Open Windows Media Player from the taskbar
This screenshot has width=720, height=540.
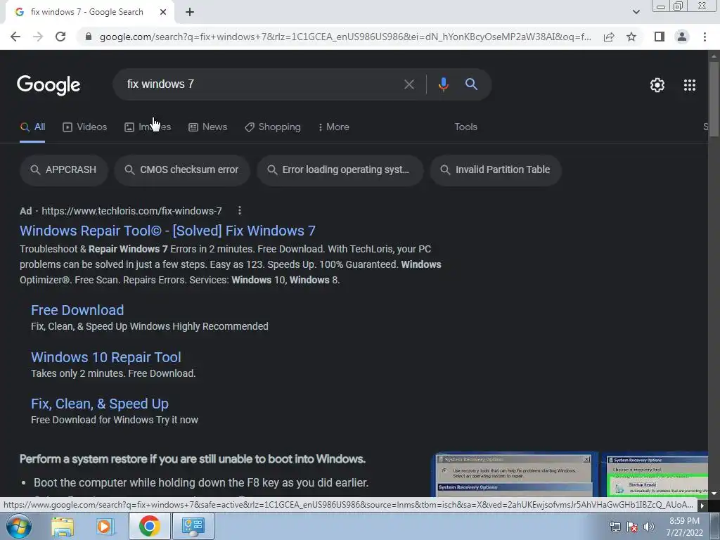104,526
